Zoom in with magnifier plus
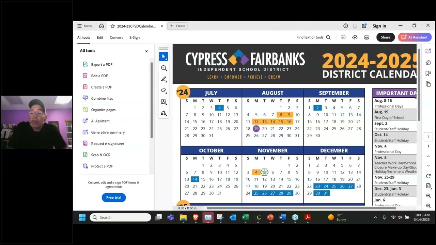The width and height of the screenshot is (436, 245). [428, 196]
